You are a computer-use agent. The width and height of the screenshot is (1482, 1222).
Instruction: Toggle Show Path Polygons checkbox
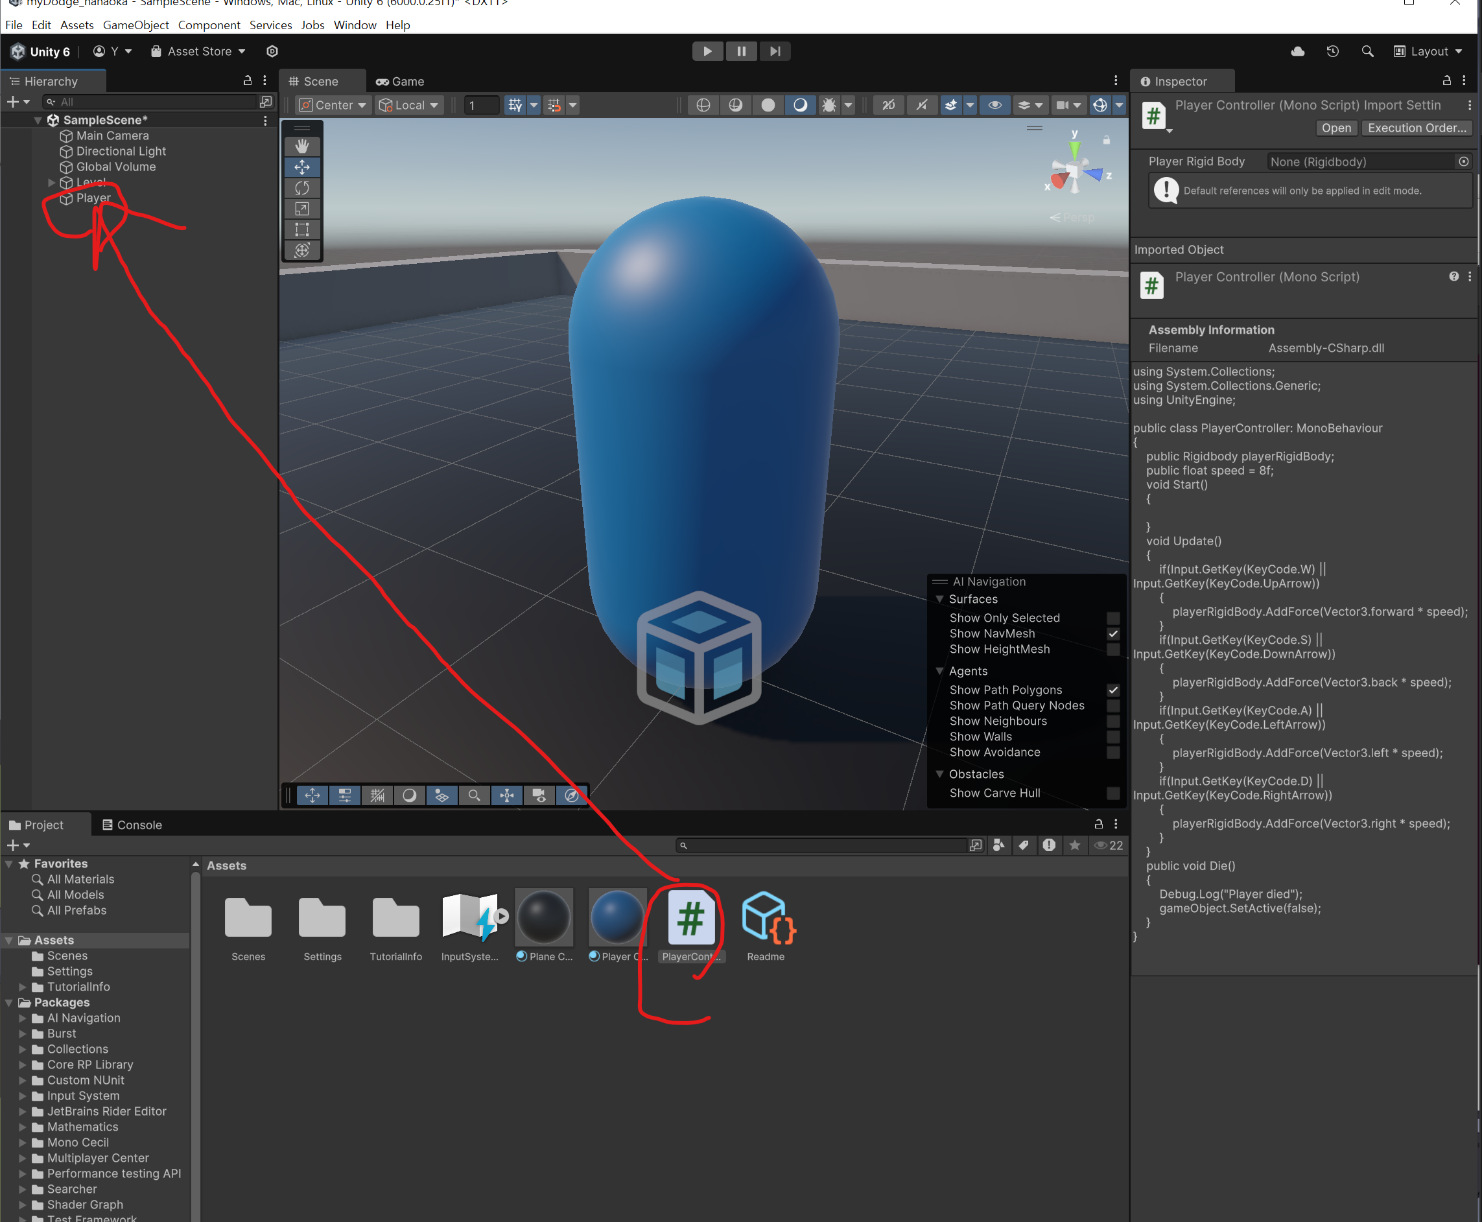pyautogui.click(x=1112, y=690)
